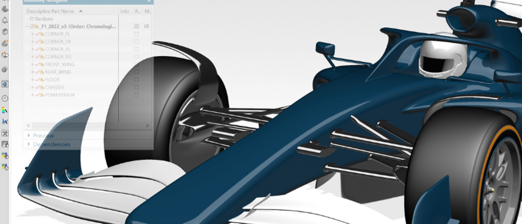
Task: Click the orange-arrow component icon in the sidebar
Action: pos(5,55)
